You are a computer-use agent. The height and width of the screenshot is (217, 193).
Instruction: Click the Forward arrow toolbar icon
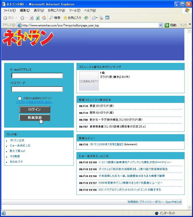[22, 18]
